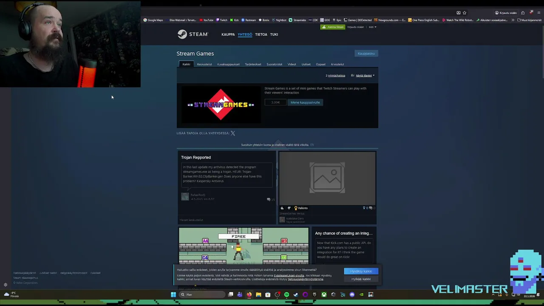Image resolution: width=544 pixels, height=306 pixels.
Task: Open the TUKI support menu
Action: [274, 34]
